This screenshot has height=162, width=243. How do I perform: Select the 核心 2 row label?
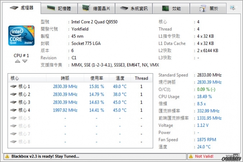[x=24, y=94]
